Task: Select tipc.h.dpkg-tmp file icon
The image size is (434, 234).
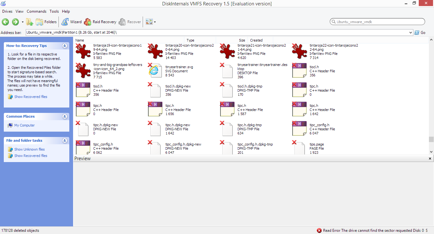Action: pyautogui.click(x=227, y=128)
